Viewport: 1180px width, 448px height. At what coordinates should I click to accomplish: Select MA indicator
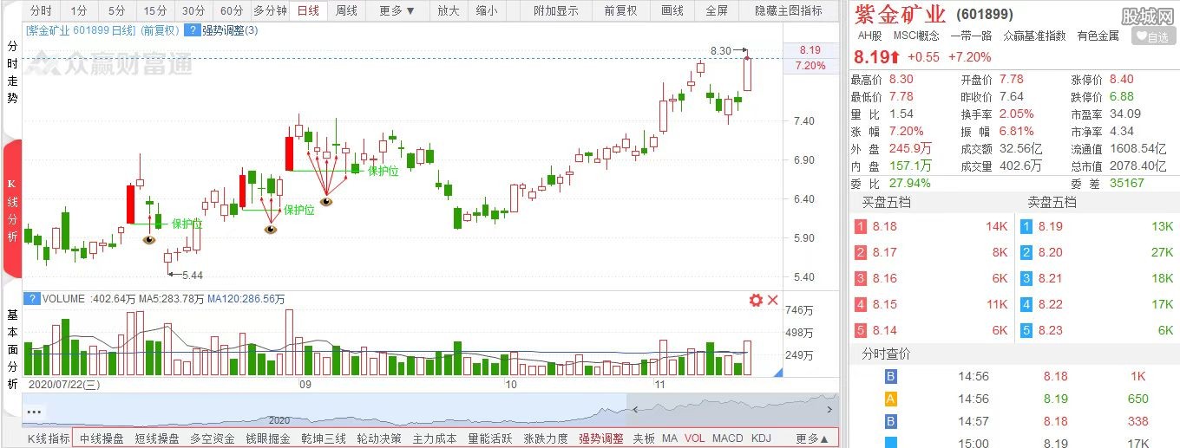(x=670, y=438)
